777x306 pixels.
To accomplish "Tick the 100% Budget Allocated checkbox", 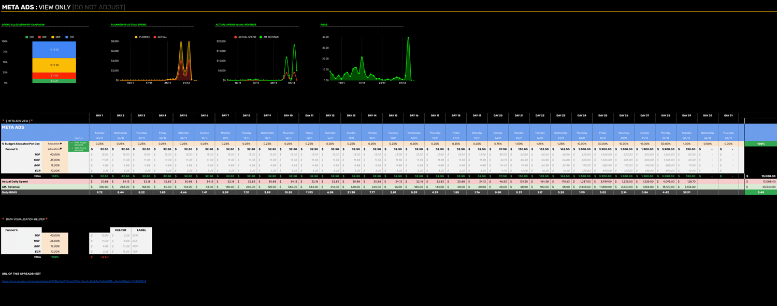I will 73,143.
